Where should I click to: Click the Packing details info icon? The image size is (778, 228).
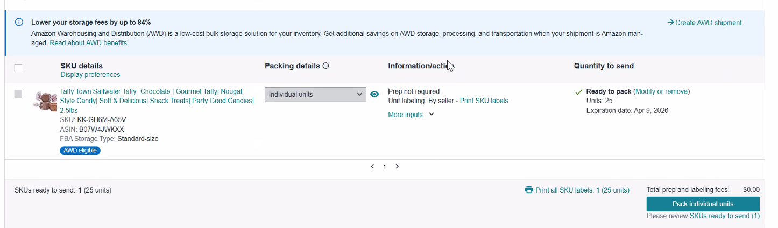pyautogui.click(x=326, y=66)
